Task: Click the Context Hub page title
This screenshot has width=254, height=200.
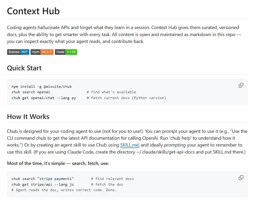Action: [x=33, y=11]
